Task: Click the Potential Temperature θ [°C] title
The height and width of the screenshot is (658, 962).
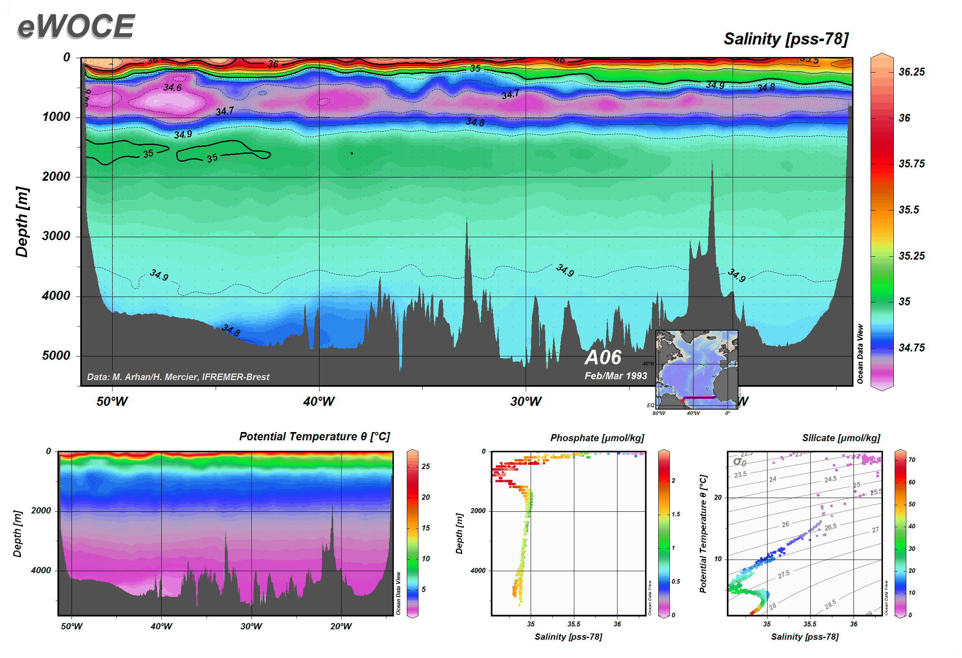Action: [314, 437]
